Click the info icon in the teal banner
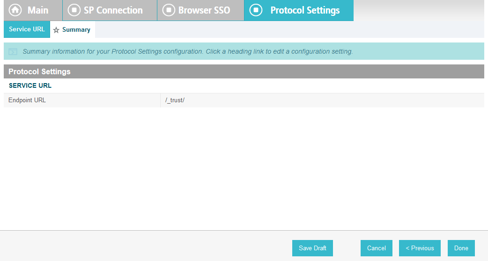 pos(13,51)
